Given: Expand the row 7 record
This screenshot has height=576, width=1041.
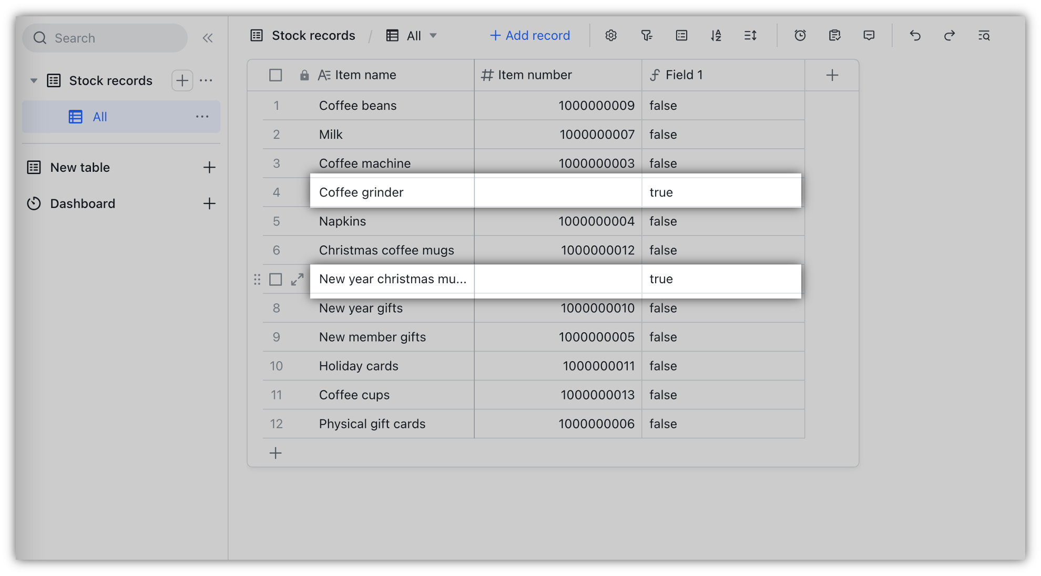Looking at the screenshot, I should (298, 278).
